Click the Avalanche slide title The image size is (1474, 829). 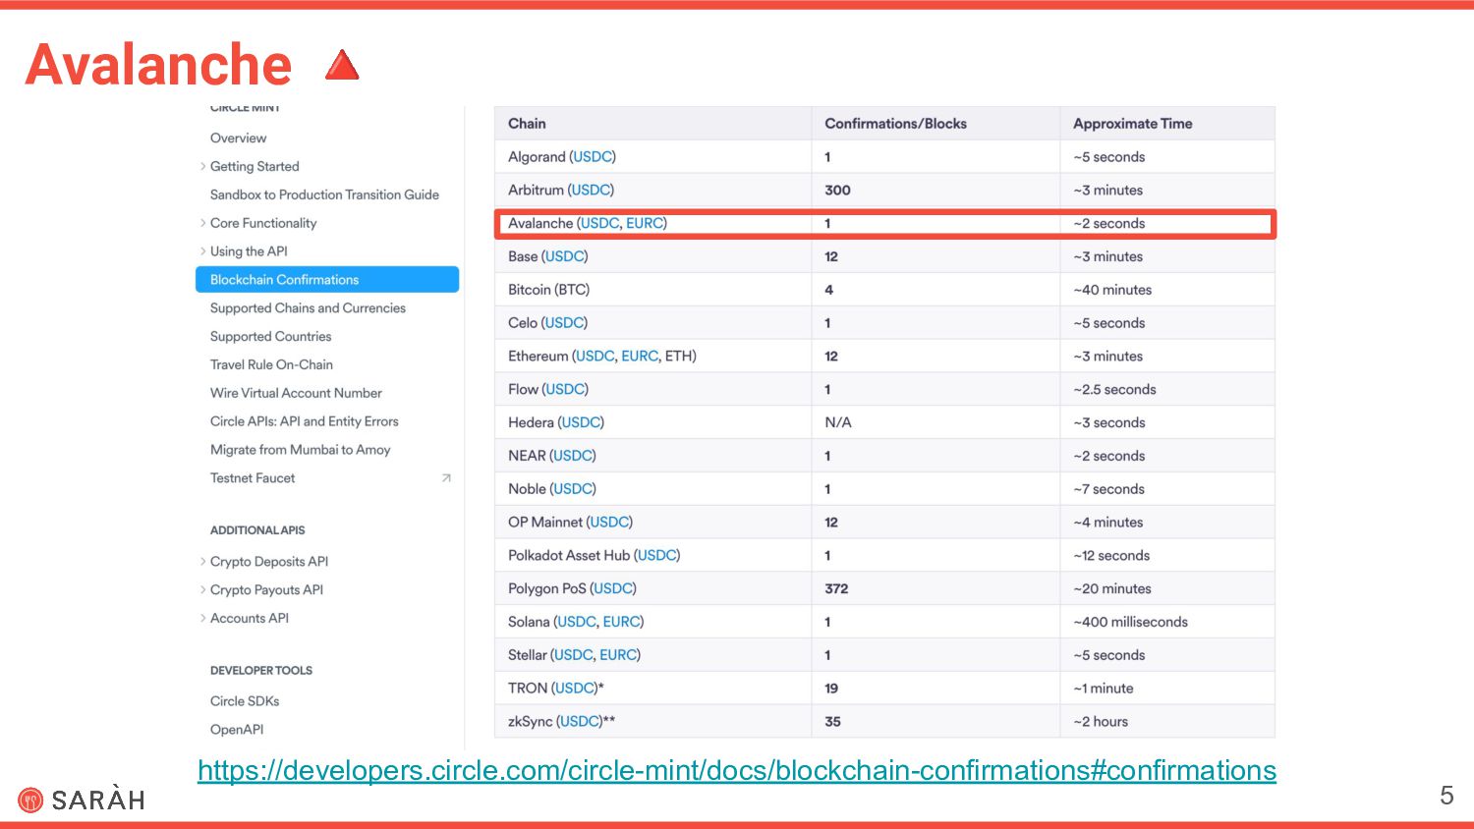point(158,64)
